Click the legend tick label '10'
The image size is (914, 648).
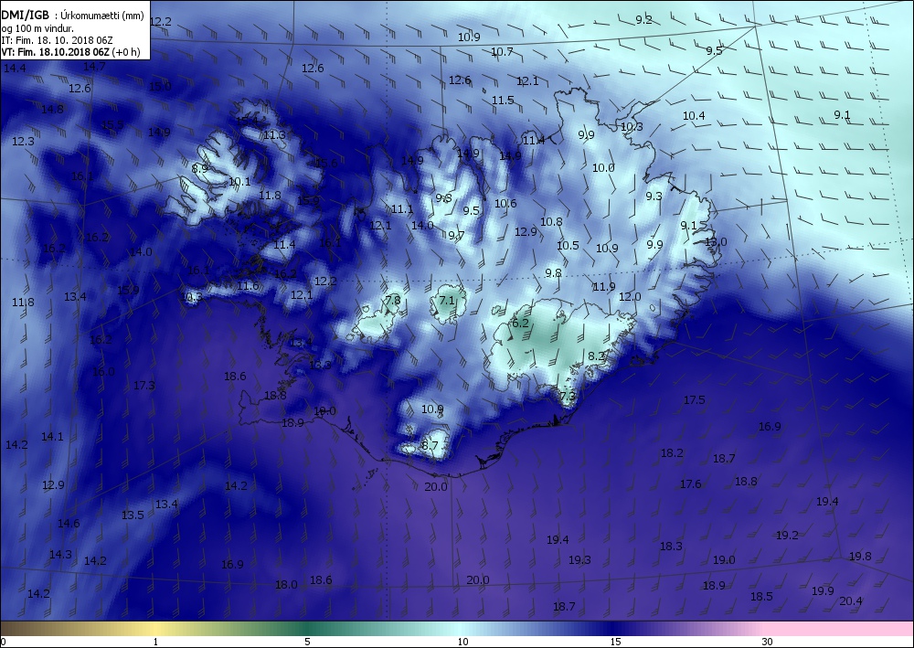coord(462,642)
